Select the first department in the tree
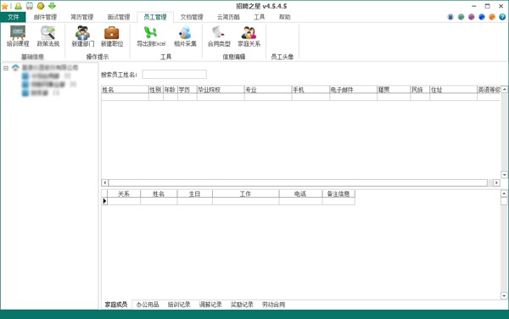The image size is (509, 319). 46,76
